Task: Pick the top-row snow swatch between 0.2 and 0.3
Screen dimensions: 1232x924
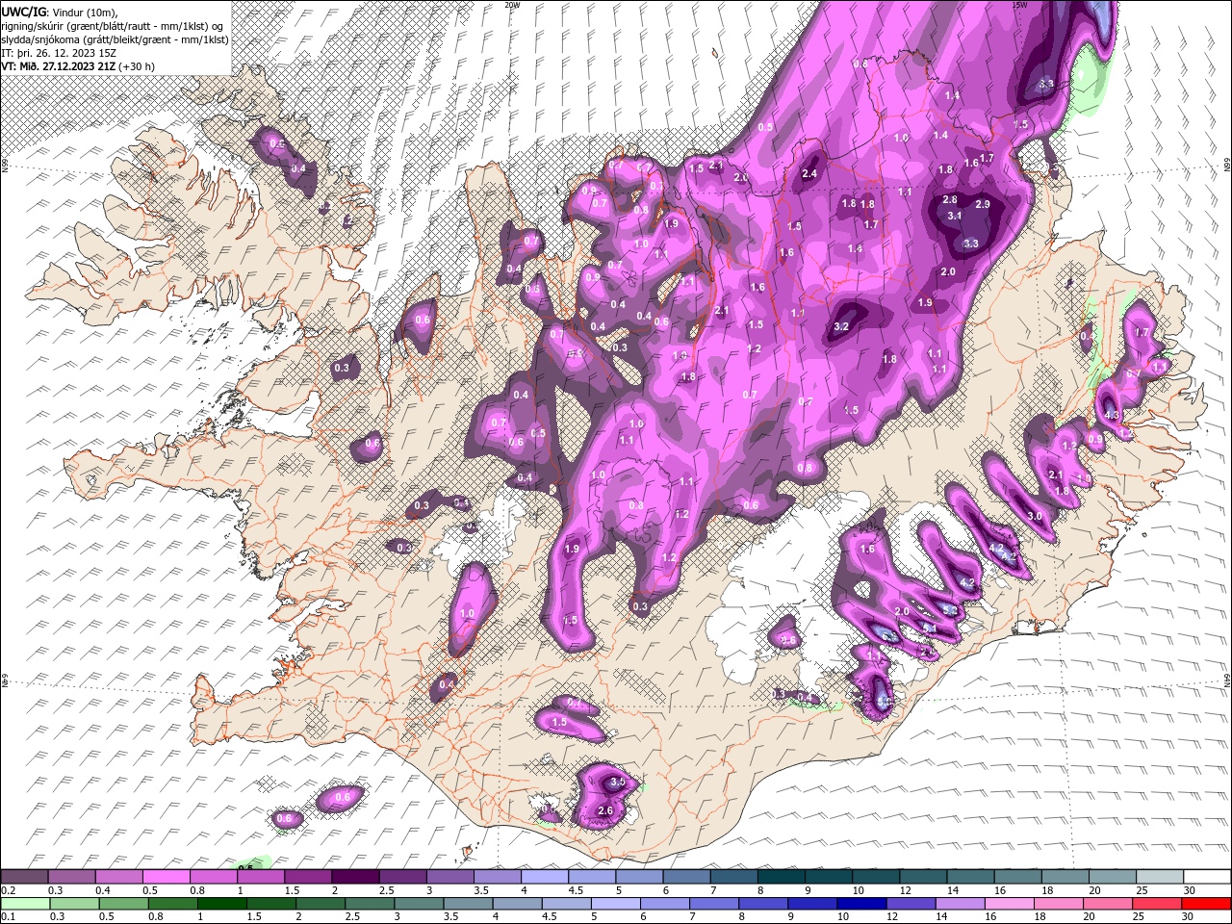Action: click(x=24, y=877)
